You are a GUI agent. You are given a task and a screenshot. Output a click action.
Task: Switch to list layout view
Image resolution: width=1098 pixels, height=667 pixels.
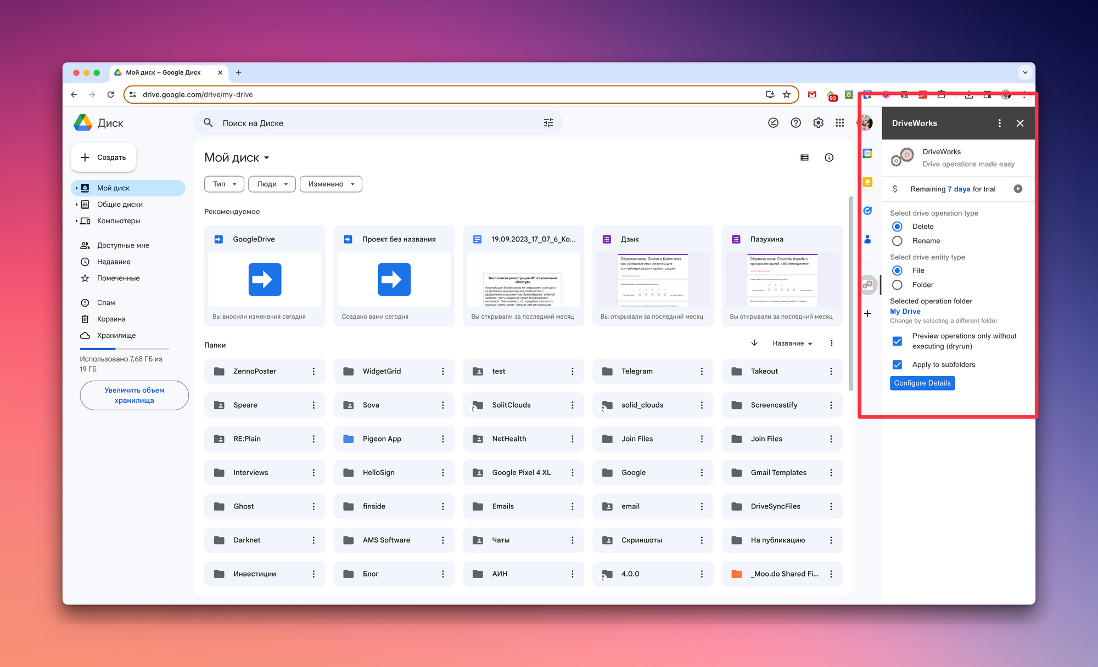pos(804,158)
